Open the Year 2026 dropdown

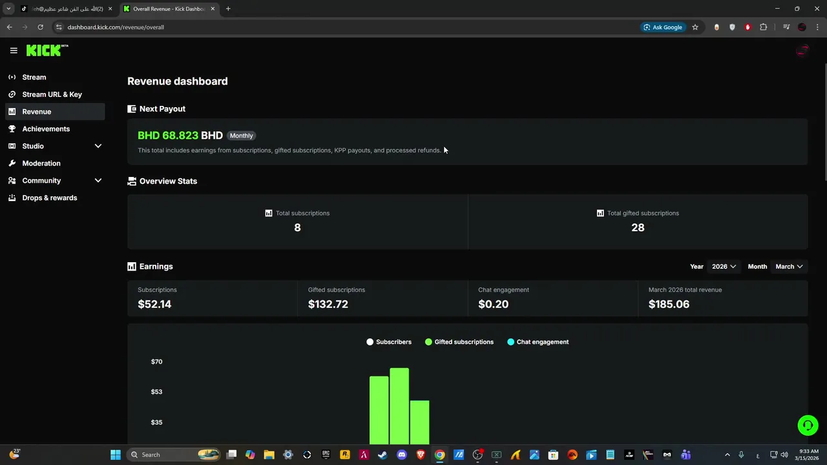tap(724, 266)
